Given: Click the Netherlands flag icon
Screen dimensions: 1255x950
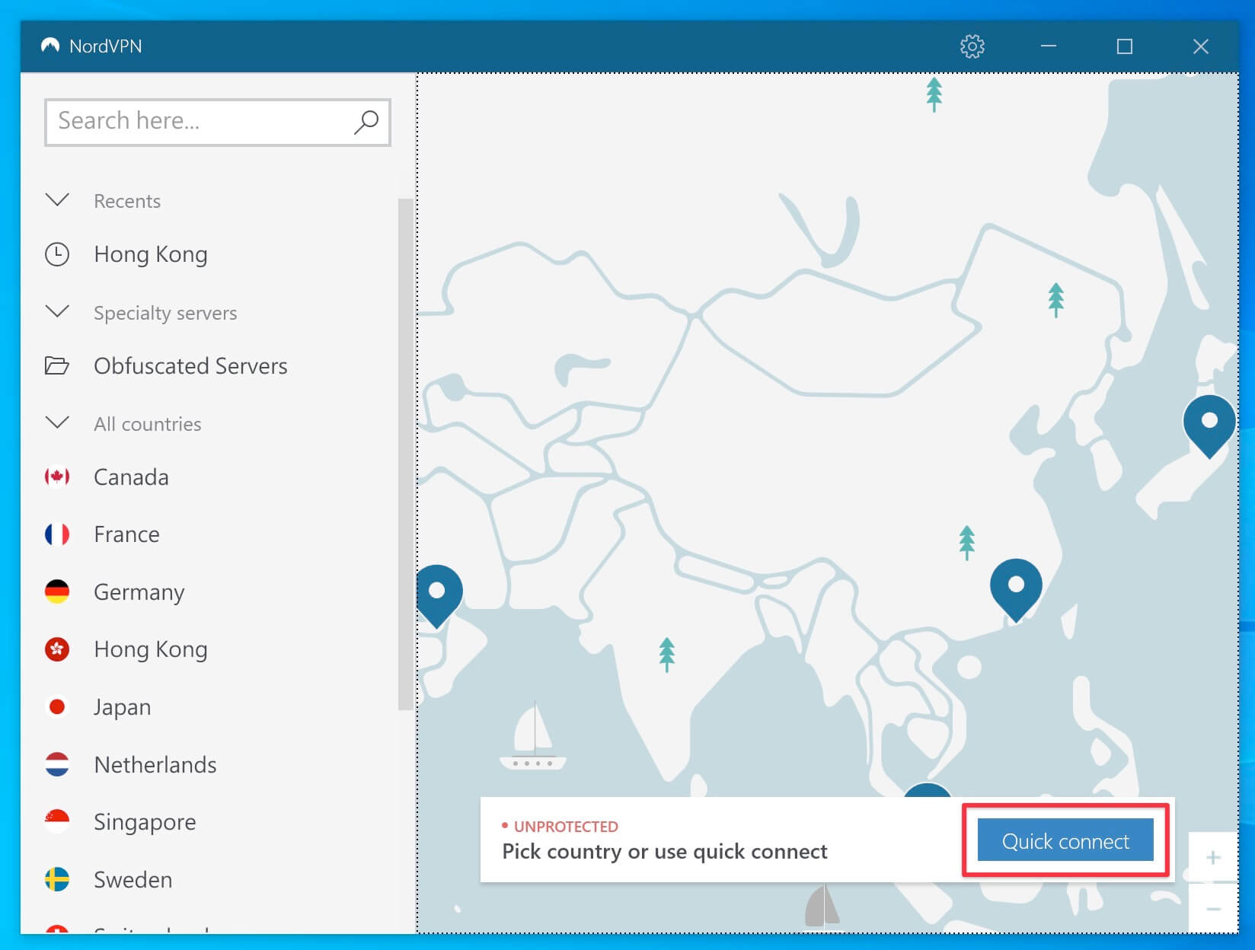Looking at the screenshot, I should tap(57, 764).
